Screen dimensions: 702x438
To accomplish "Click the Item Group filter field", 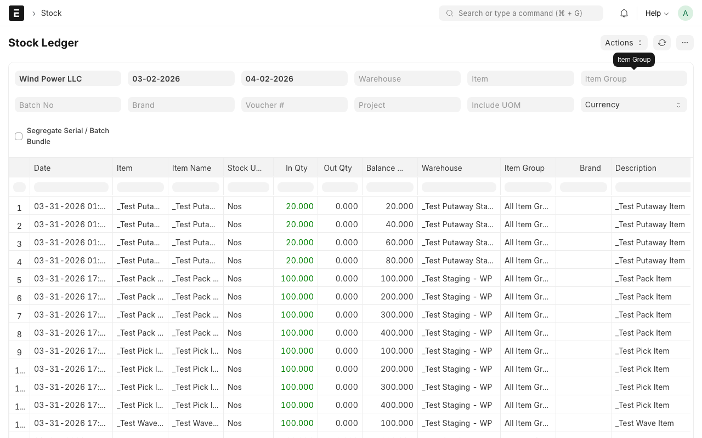I will (x=633, y=78).
